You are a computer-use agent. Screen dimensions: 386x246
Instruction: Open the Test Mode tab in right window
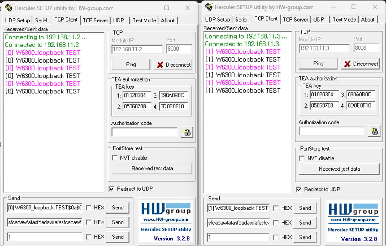click(344, 19)
